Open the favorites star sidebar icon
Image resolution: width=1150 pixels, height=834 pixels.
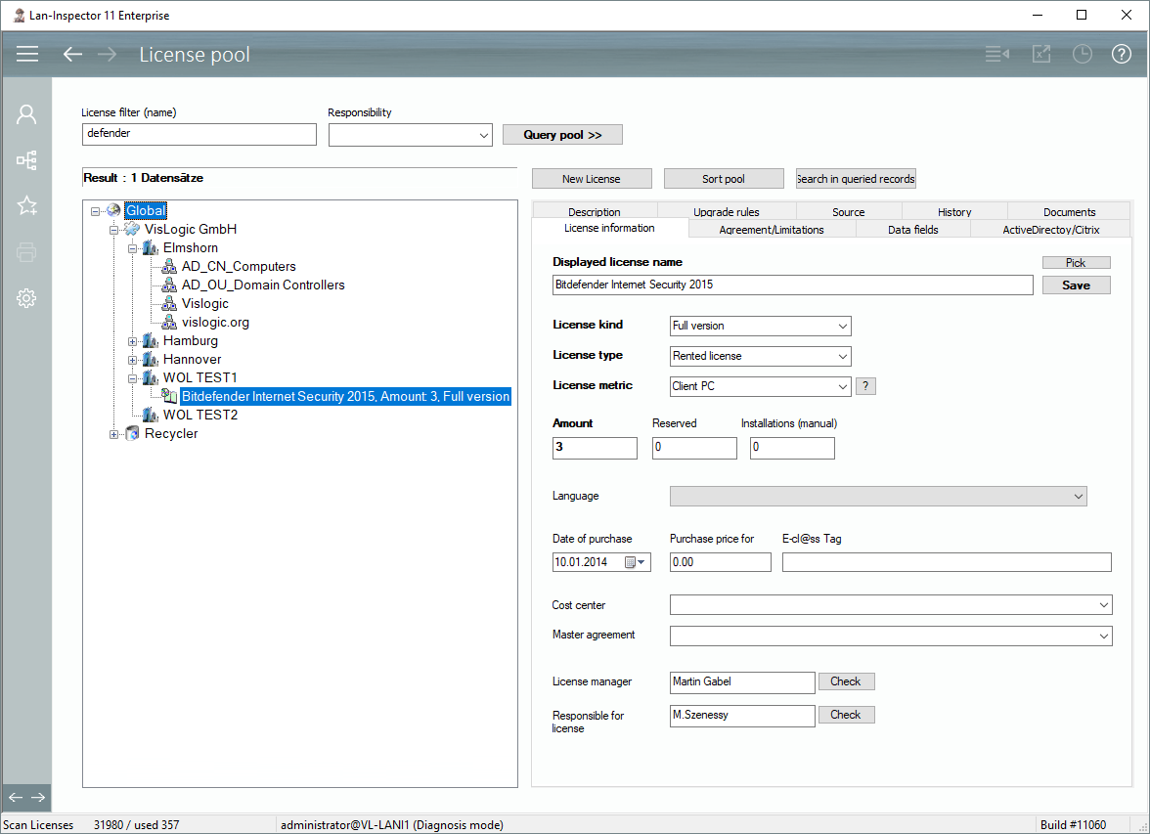[26, 205]
